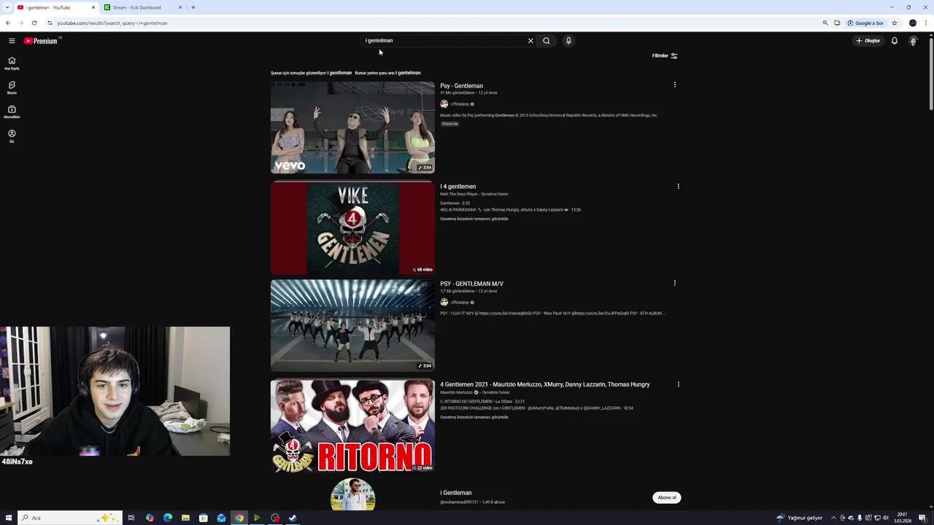Go back in Chrome

coord(8,23)
